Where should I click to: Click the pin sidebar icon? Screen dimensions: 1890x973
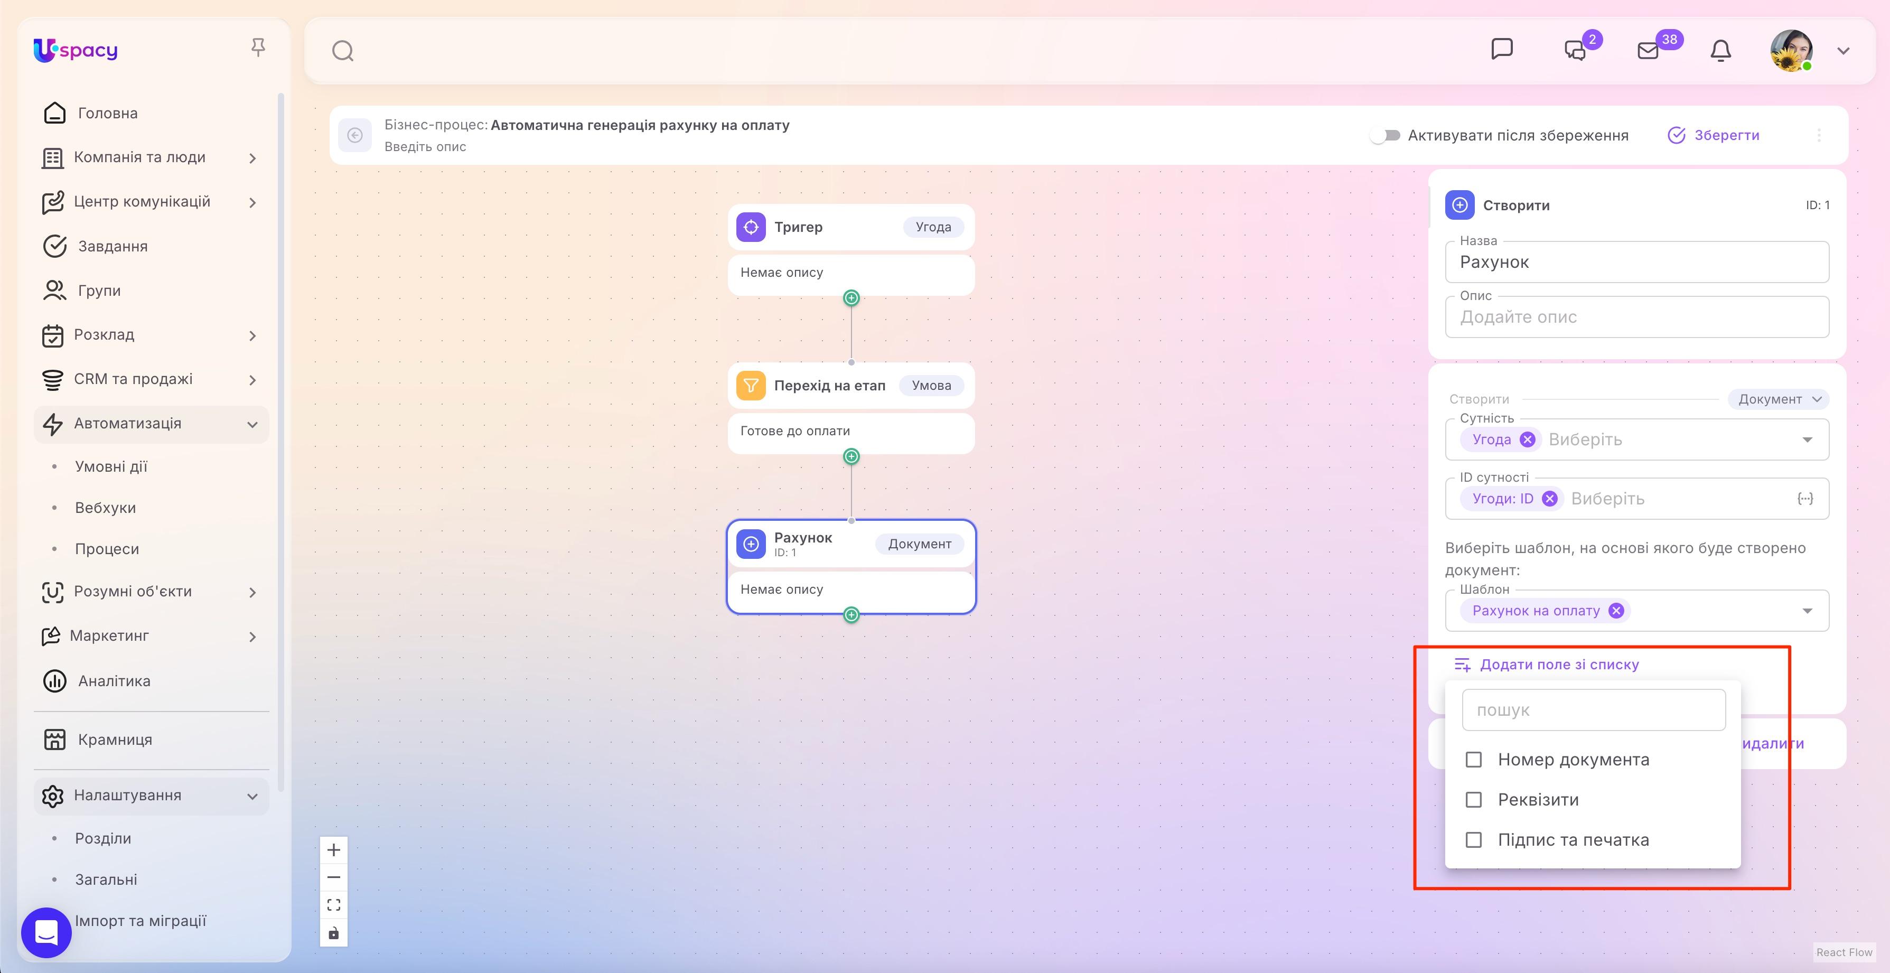(x=258, y=49)
